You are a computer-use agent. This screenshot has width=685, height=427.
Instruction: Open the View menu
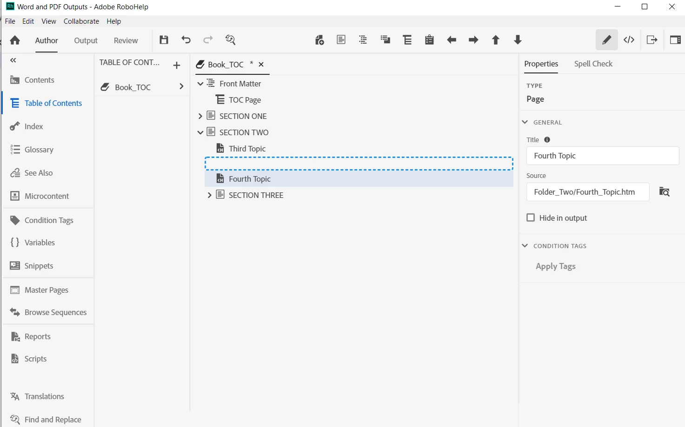pos(49,21)
